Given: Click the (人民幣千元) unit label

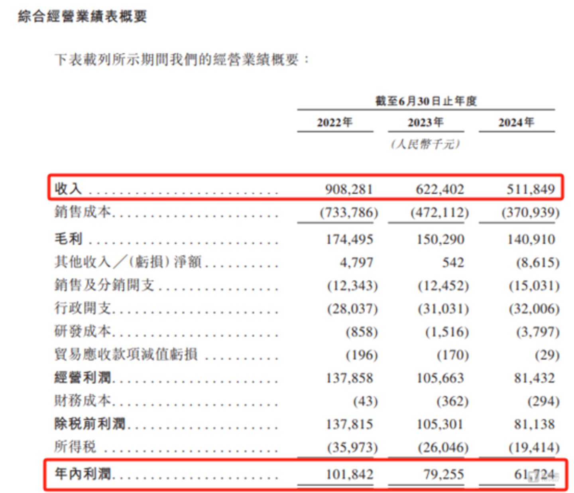Looking at the screenshot, I should [x=425, y=144].
